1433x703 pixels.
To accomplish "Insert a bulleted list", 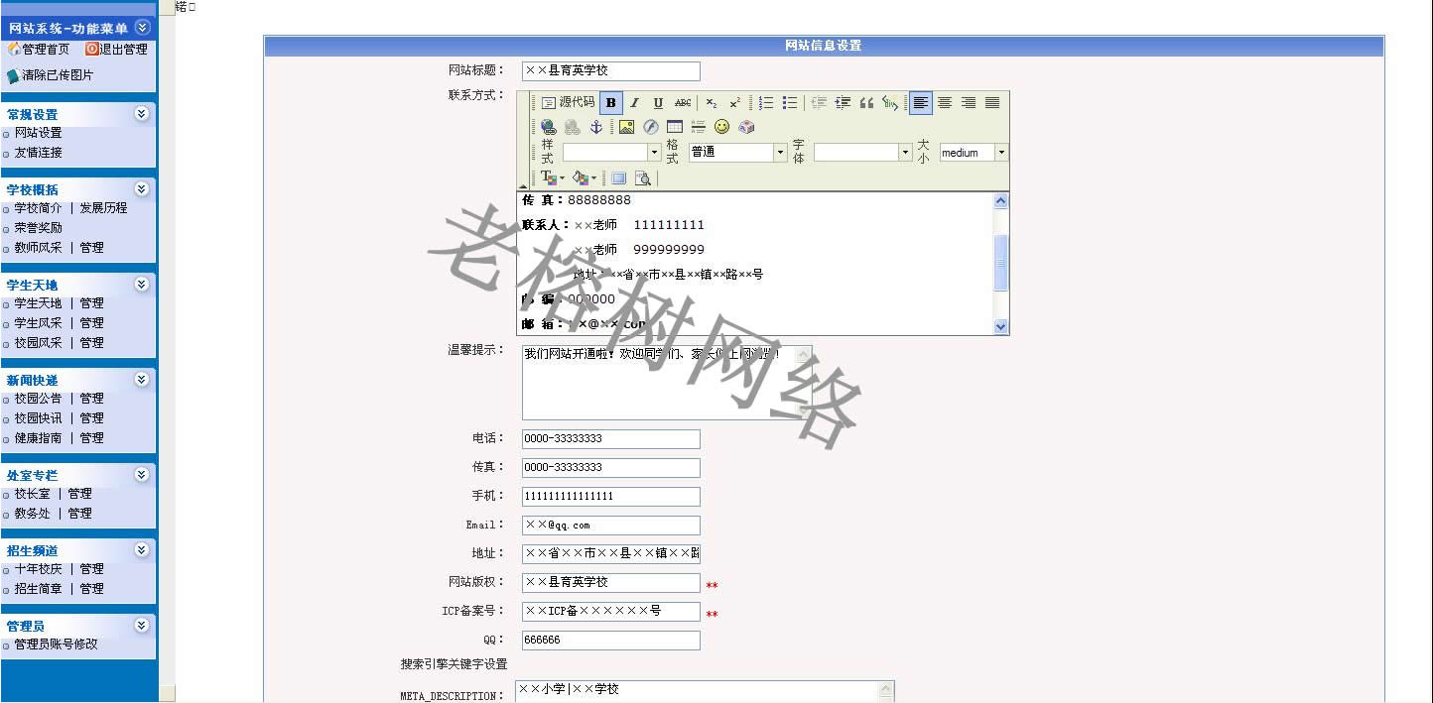I will pos(790,102).
